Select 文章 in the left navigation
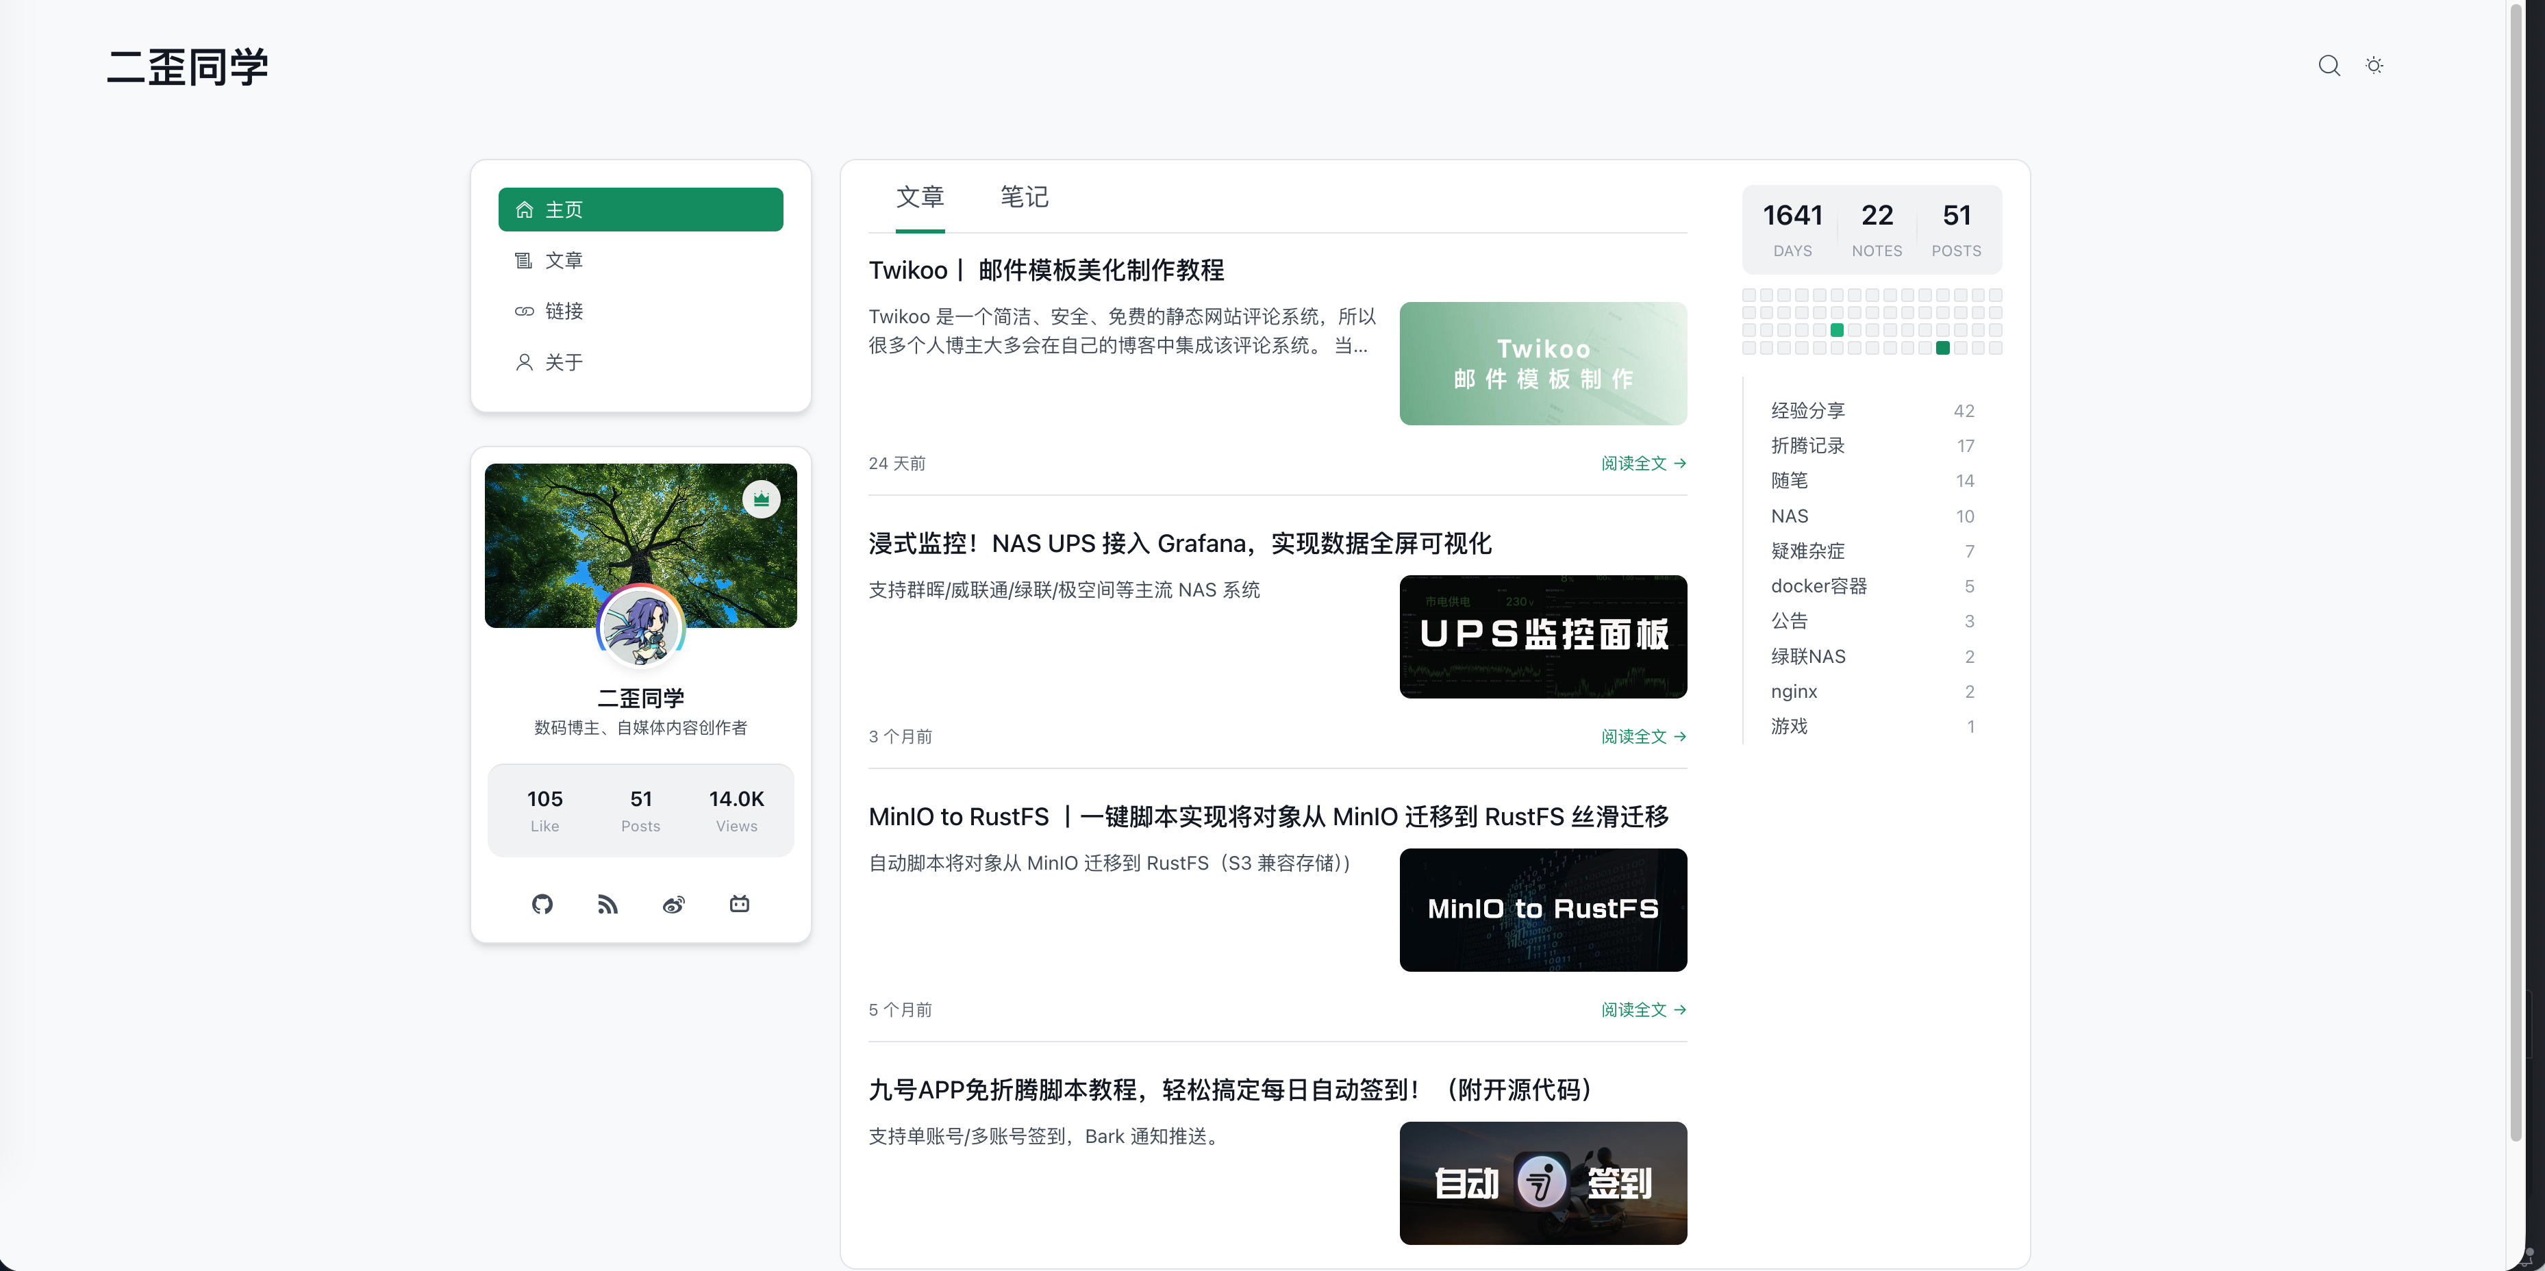Screen dimensions: 2545x1271 point(565,260)
